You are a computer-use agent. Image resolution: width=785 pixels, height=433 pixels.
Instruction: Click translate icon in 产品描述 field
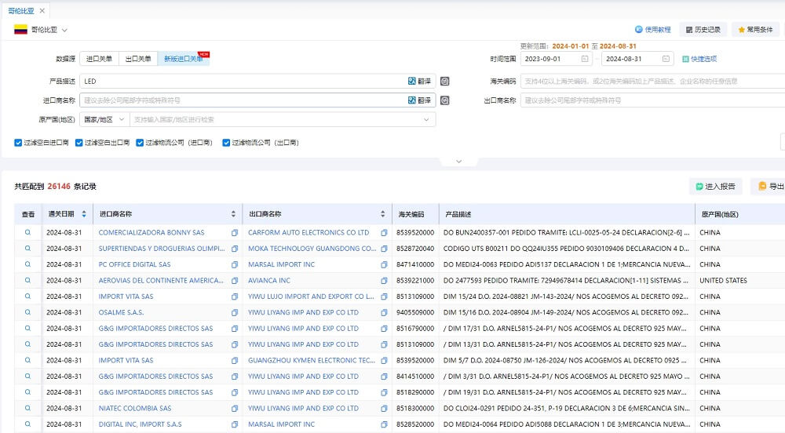click(419, 81)
